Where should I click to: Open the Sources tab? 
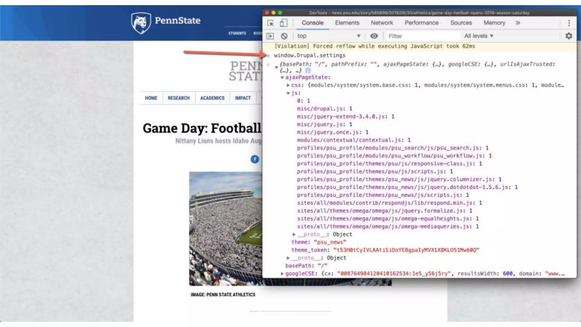pos(461,23)
